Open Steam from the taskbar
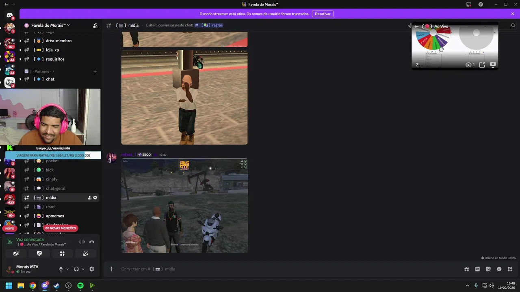Image resolution: width=520 pixels, height=292 pixels. pos(56,286)
